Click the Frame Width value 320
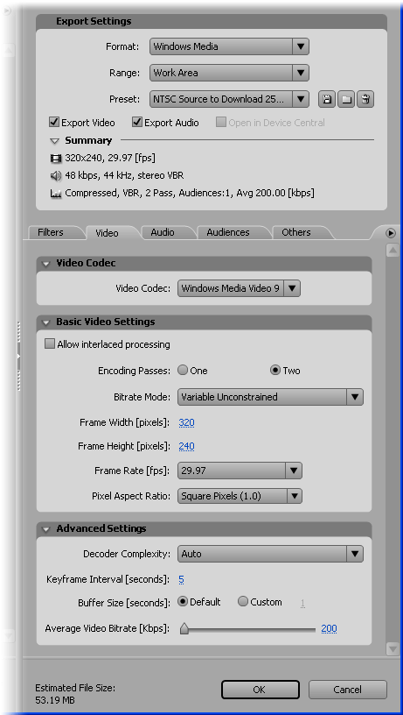 coord(186,422)
